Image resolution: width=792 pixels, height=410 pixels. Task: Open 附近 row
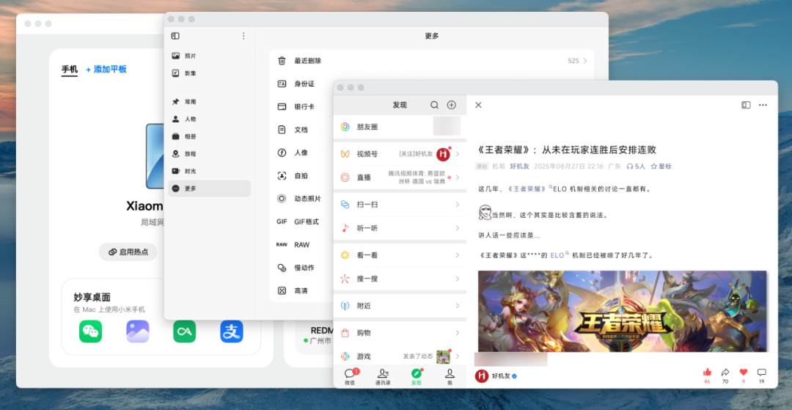pyautogui.click(x=400, y=306)
